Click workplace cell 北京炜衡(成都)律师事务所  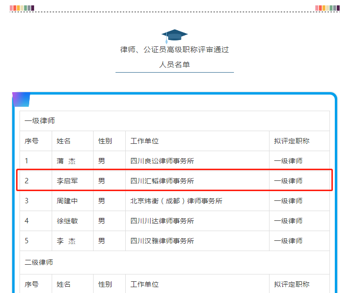tap(197, 201)
